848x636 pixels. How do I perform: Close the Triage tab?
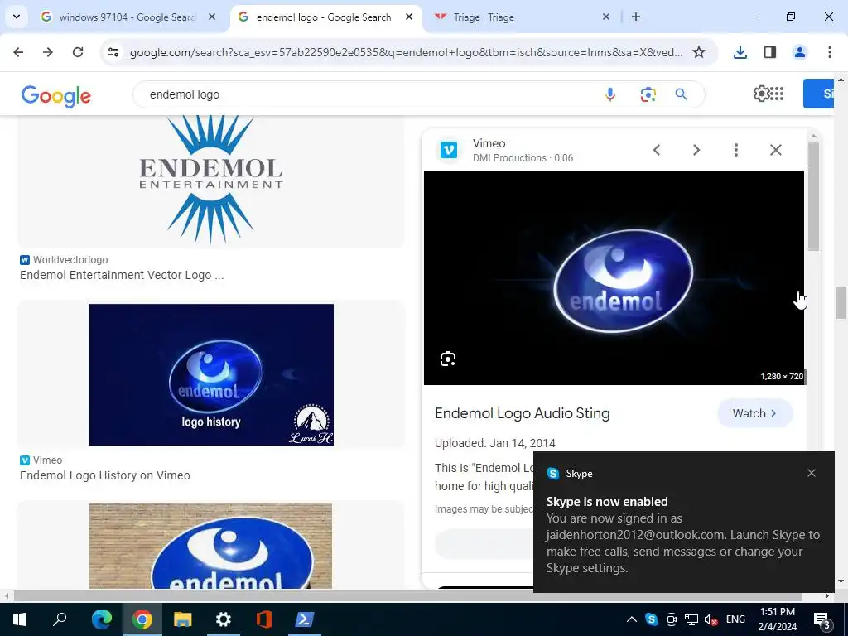pos(606,17)
